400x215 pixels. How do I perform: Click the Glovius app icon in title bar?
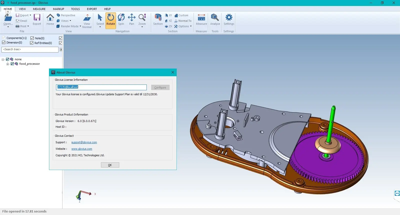[3, 2]
